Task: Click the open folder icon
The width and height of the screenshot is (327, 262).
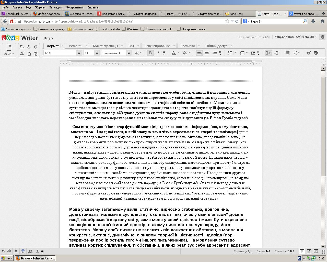Action: point(22,47)
